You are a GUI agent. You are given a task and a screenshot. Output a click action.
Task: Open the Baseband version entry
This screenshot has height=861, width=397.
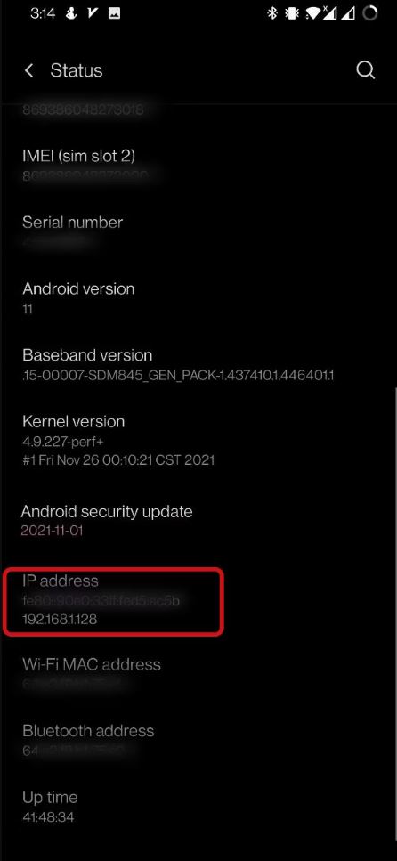[x=198, y=364]
